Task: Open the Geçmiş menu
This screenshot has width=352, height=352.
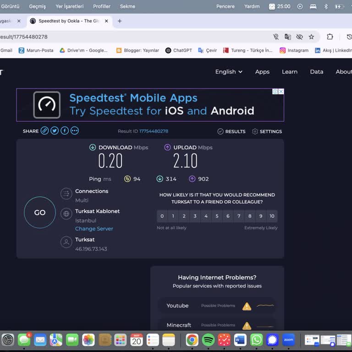Action: tap(38, 6)
